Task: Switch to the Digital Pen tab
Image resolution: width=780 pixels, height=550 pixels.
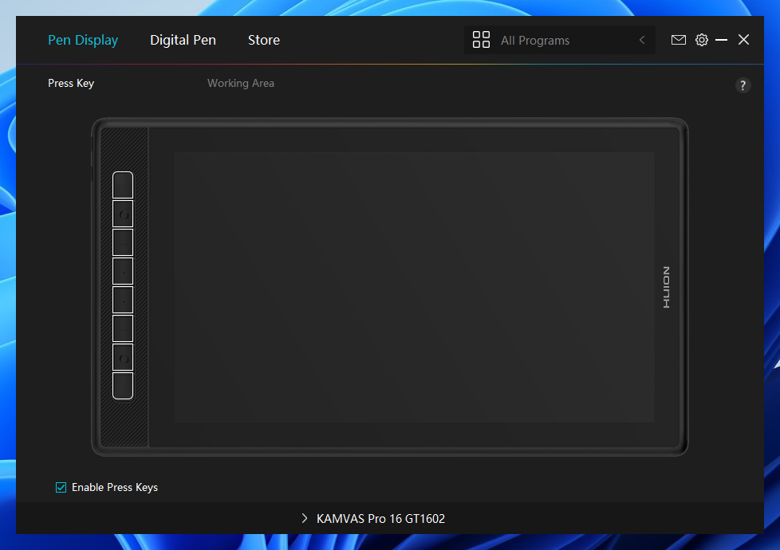Action: pyautogui.click(x=183, y=40)
